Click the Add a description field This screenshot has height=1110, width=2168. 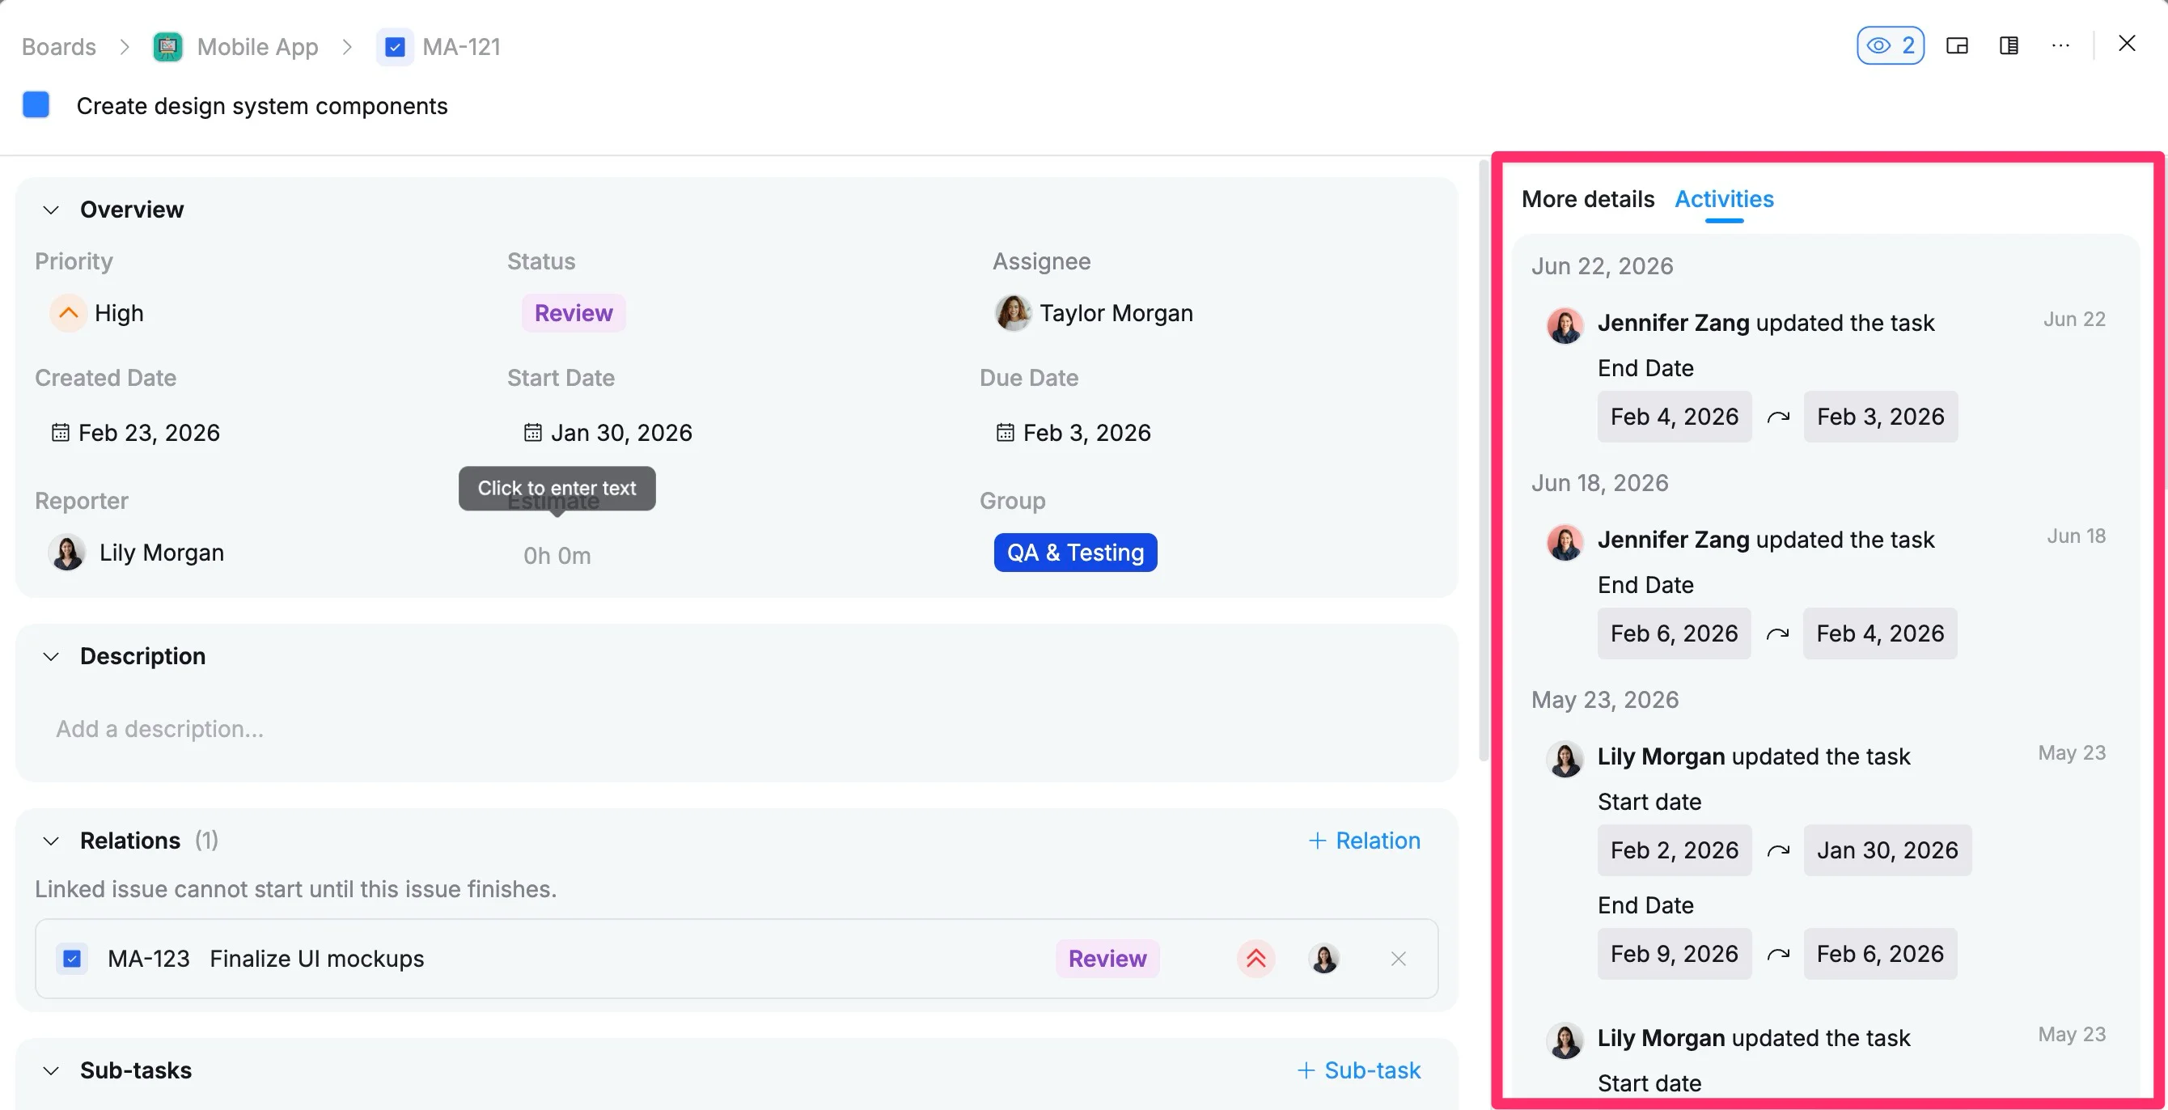[x=160, y=729]
